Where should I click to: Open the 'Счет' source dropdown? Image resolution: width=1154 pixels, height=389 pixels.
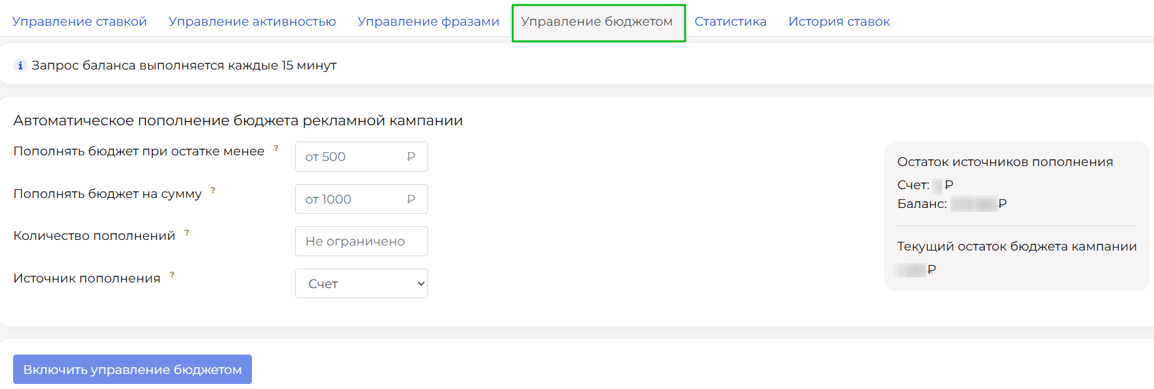362,284
